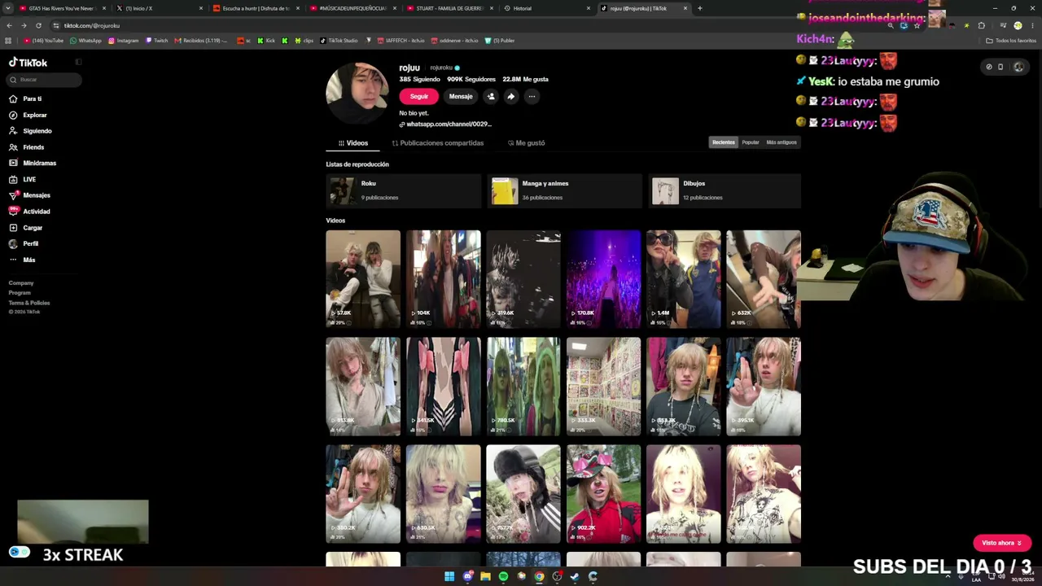The height and width of the screenshot is (586, 1042).
Task: Open the video with 1.4M views
Action: click(684, 279)
